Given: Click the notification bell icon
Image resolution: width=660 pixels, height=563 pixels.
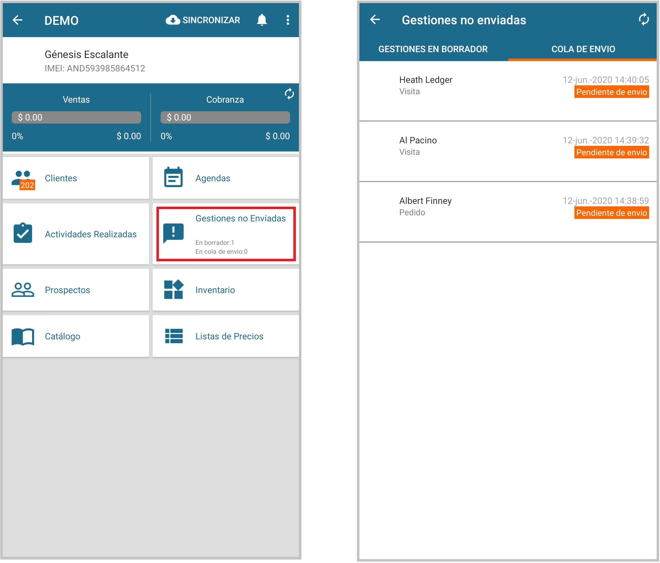Looking at the screenshot, I should 262,20.
